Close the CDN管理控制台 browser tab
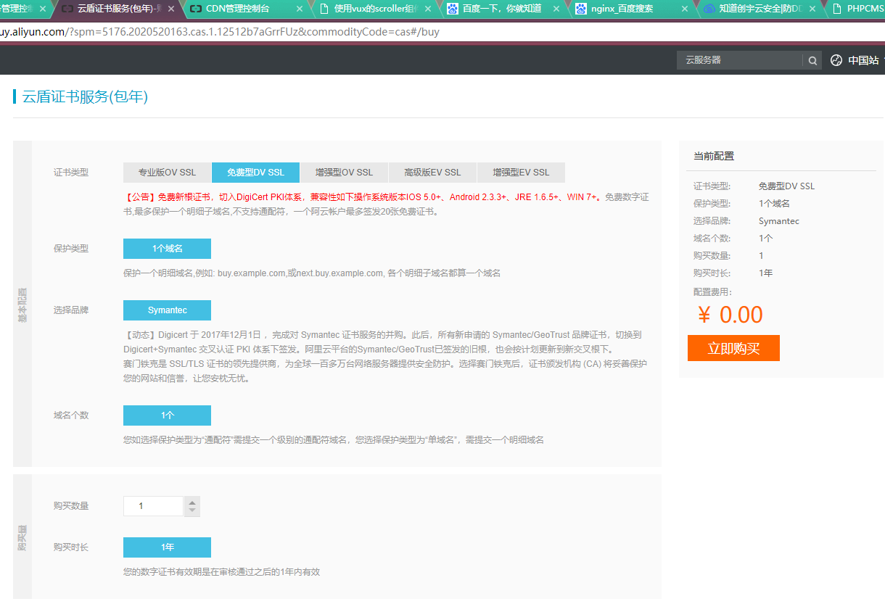885x604 pixels. (x=299, y=9)
